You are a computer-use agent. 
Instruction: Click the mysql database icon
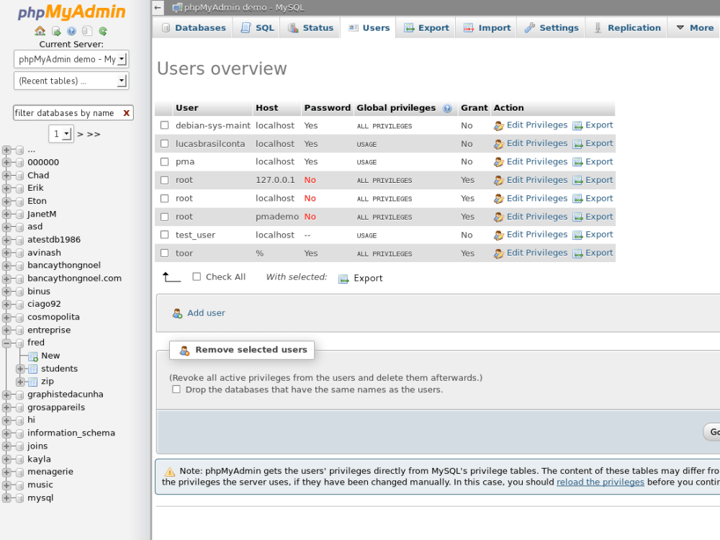point(19,498)
